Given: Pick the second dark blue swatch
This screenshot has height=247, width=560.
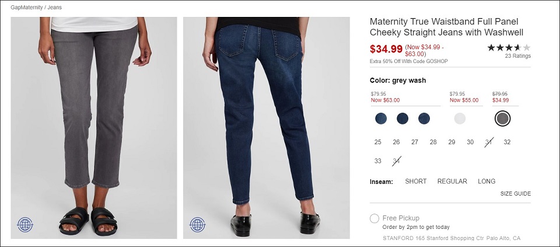Looking at the screenshot, I should tap(402, 119).
